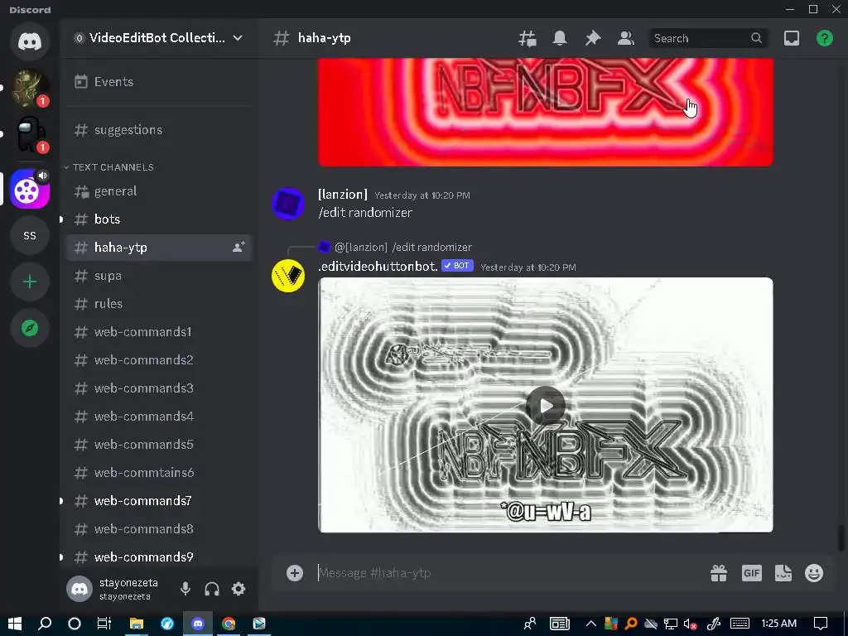Click the [lanzion] username
The height and width of the screenshot is (636, 848).
(x=343, y=194)
